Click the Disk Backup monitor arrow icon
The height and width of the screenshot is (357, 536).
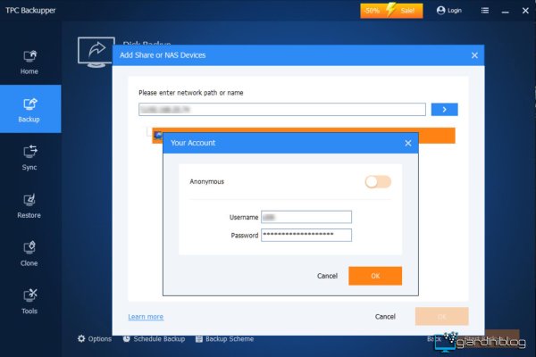pyautogui.click(x=96, y=52)
